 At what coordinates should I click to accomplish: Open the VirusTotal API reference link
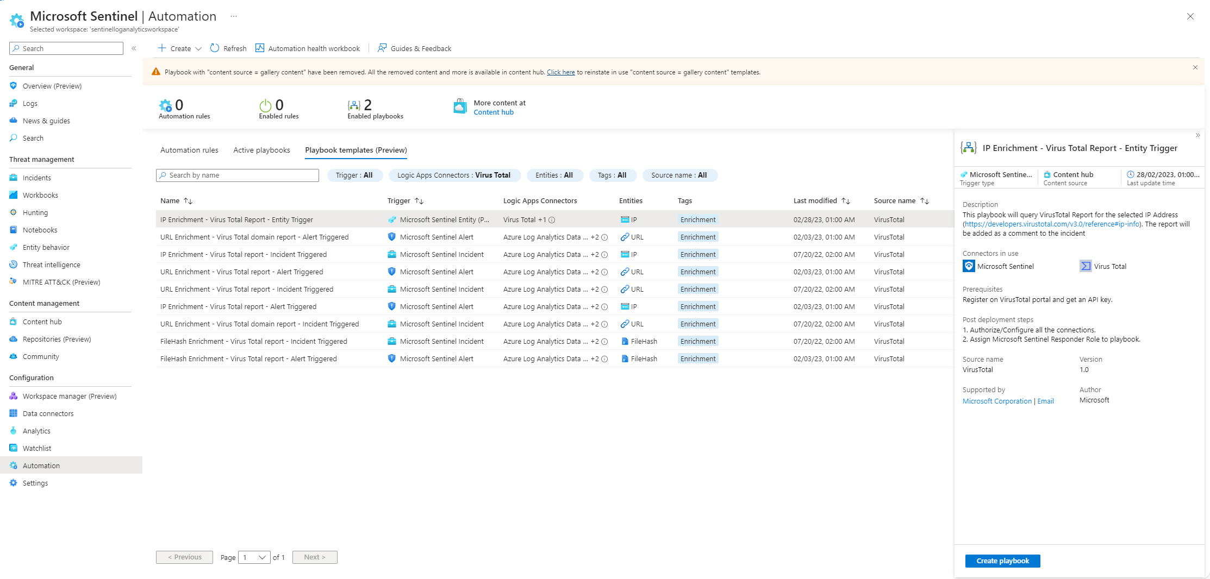[1052, 224]
